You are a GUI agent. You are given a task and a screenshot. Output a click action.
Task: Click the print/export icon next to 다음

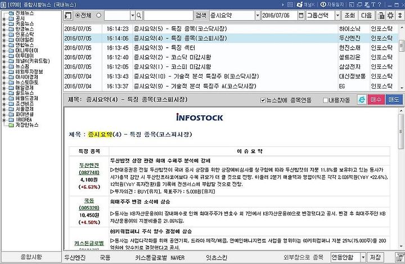tap(381, 16)
